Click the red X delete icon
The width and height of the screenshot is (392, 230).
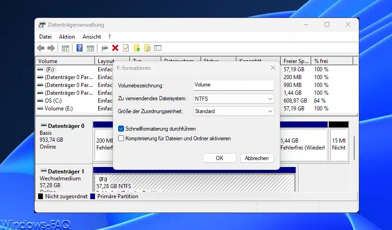(x=115, y=48)
